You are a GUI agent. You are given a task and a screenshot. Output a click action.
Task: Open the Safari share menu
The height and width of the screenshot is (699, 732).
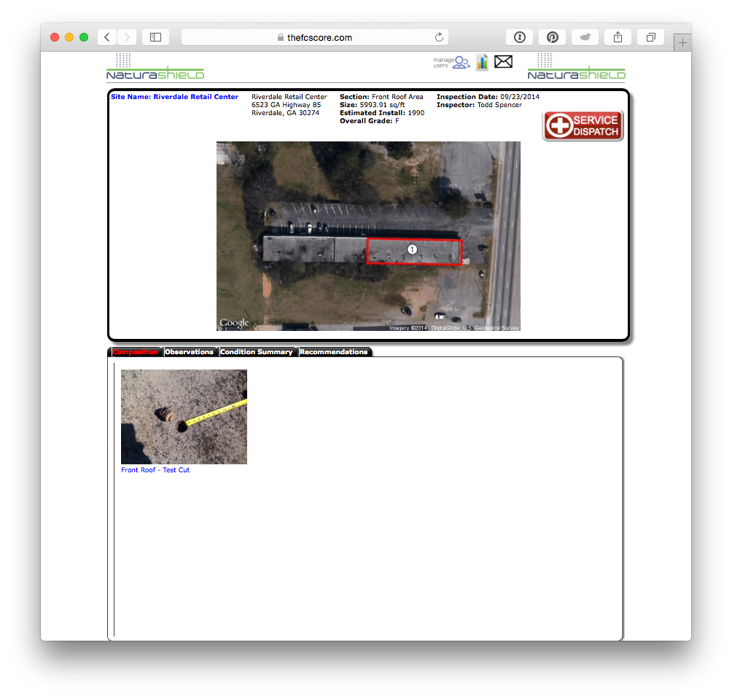point(618,37)
